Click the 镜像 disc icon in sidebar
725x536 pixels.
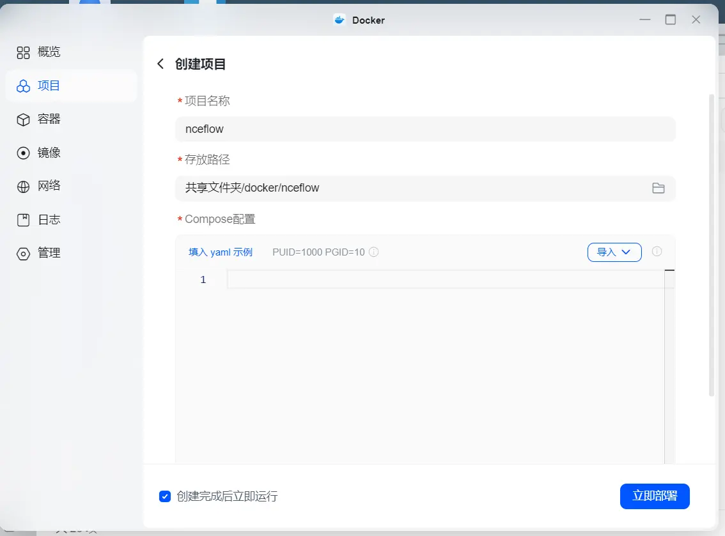click(x=23, y=153)
